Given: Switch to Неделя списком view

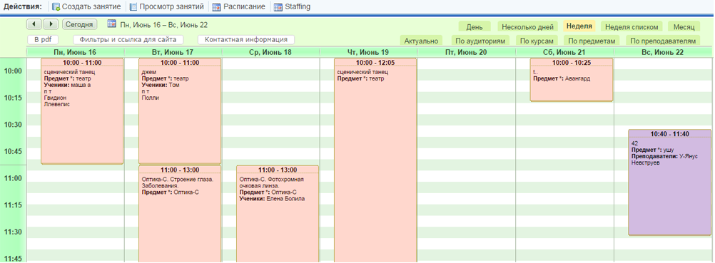Looking at the screenshot, I should (632, 26).
